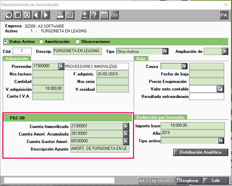
Task: Click the list report toolbar icon
Action: pyautogui.click(x=70, y=15)
